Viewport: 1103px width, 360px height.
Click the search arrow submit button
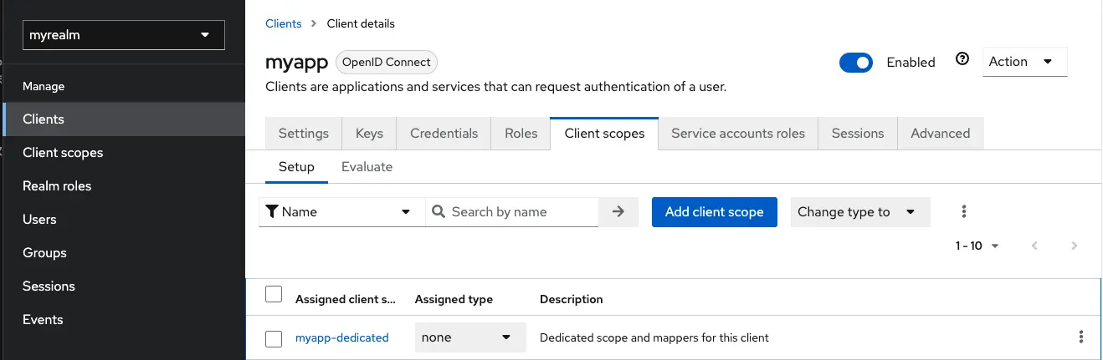(x=618, y=212)
